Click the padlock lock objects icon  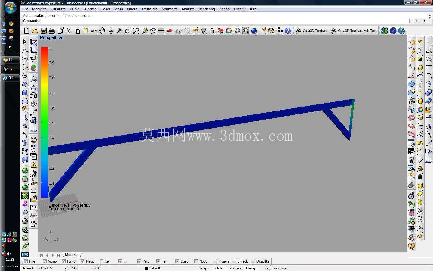[x=212, y=31]
